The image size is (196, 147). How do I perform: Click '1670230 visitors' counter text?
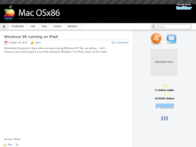(x=164, y=98)
